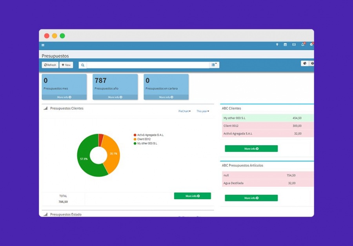Click the Refresh button
353x246 pixels.
coord(50,65)
